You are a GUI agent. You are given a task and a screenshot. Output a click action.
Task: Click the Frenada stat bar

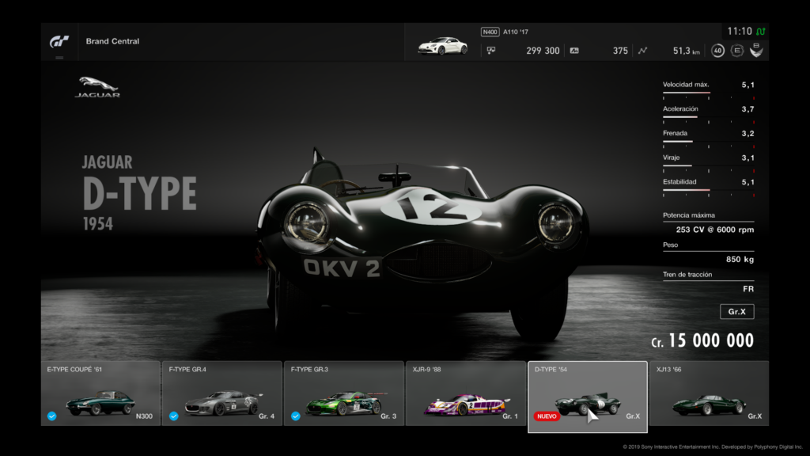pyautogui.click(x=708, y=141)
